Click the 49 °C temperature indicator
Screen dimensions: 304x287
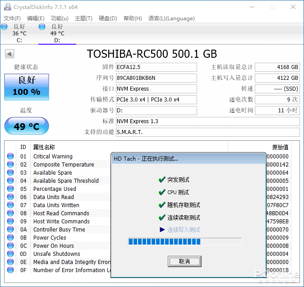(x=26, y=126)
